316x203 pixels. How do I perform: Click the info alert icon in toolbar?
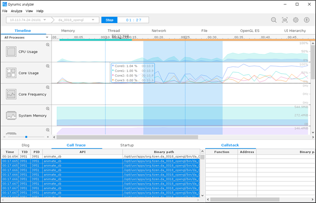click(x=307, y=20)
